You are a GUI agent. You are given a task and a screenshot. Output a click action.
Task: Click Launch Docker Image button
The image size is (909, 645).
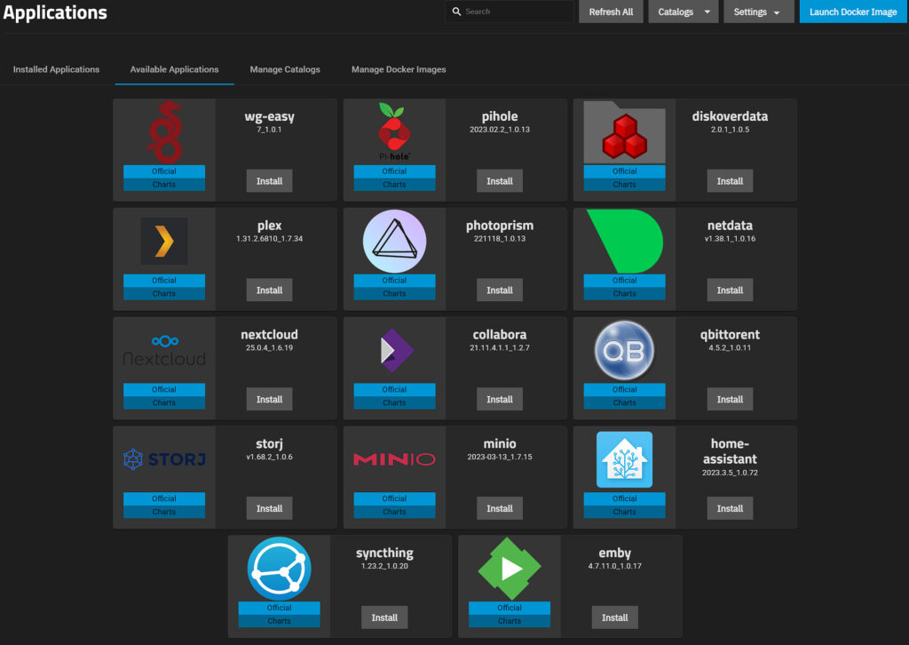[853, 12]
